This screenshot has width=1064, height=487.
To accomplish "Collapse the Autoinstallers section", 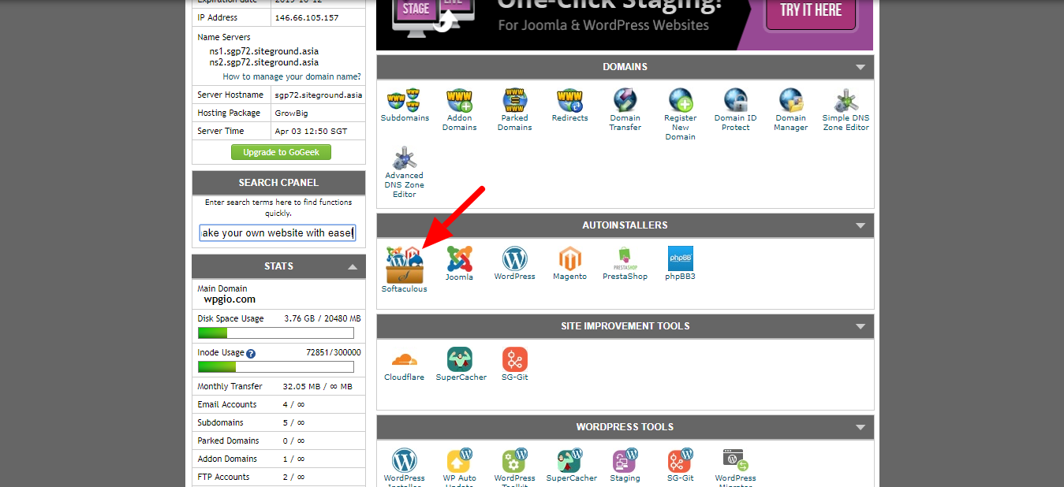I will click(861, 226).
